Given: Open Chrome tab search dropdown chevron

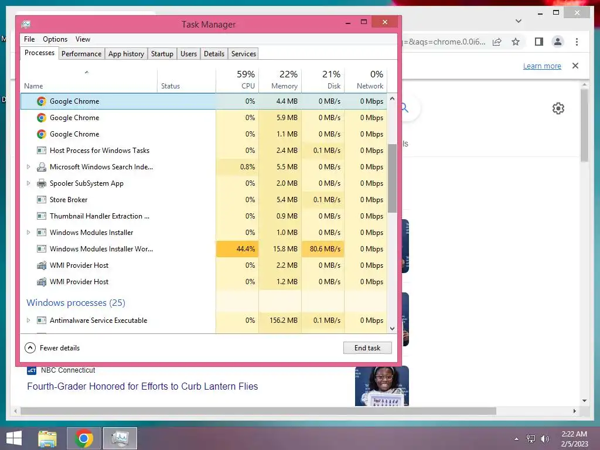Looking at the screenshot, I should pyautogui.click(x=519, y=21).
